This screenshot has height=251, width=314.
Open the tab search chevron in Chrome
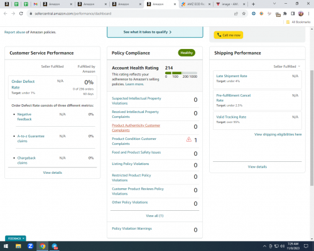coord(274,4)
